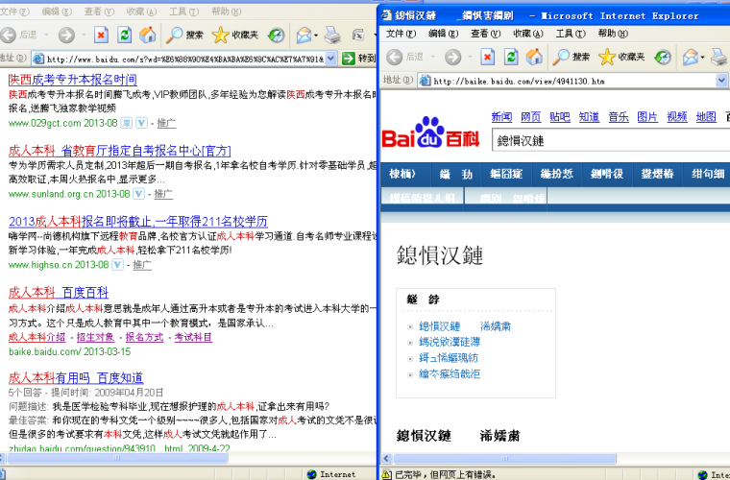This screenshot has width=730, height=480.
Task: Open address dropdown in right IE window
Action: [x=721, y=81]
